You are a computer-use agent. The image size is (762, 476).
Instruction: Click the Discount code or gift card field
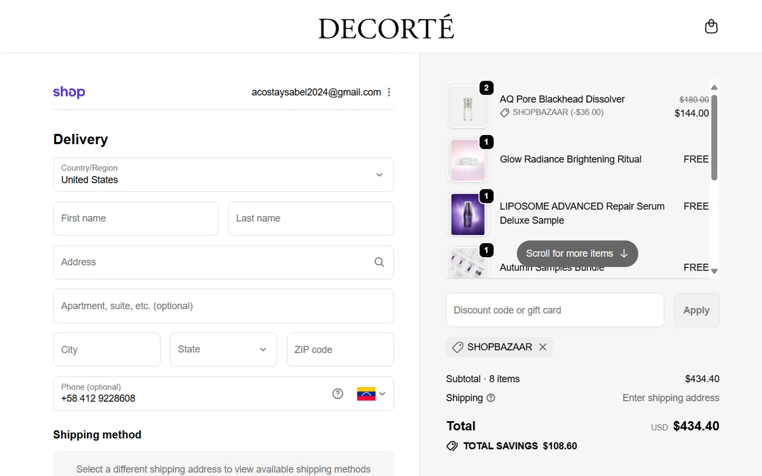pos(555,310)
